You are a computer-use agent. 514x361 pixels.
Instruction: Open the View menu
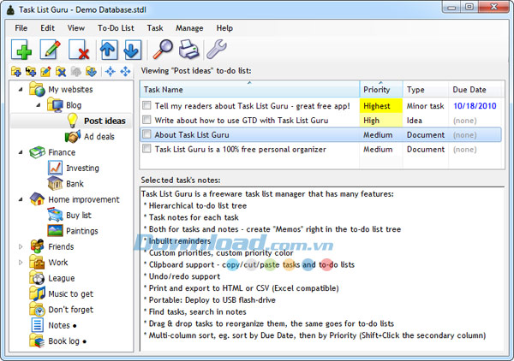76,28
